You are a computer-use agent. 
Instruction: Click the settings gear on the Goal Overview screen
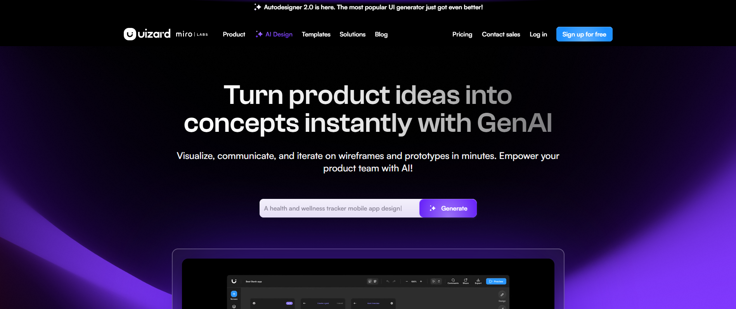tap(391, 303)
